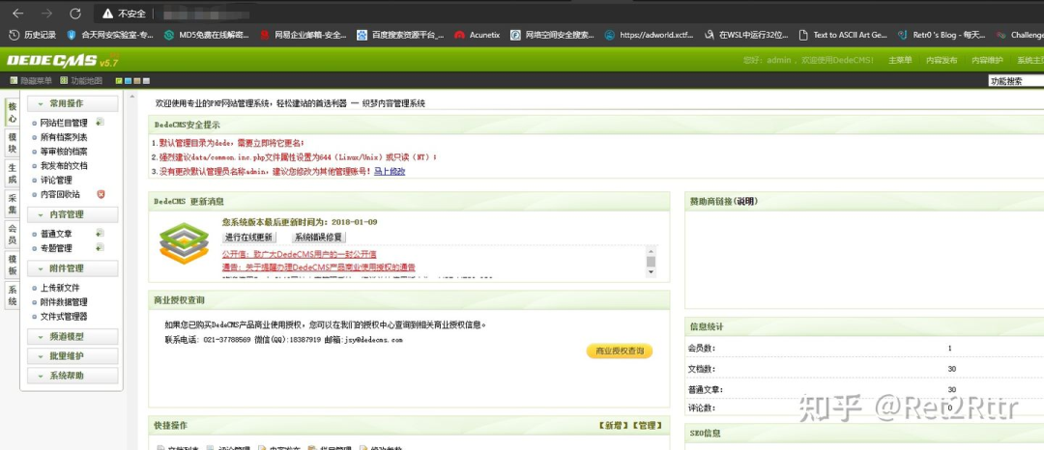This screenshot has width=1044, height=450.
Task: Click the 马上修改 link
Action: click(390, 172)
